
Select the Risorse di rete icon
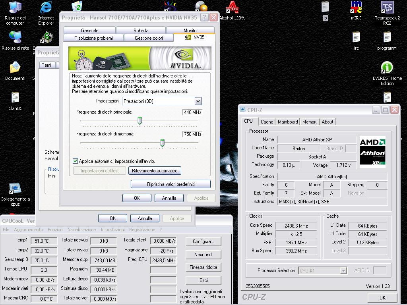click(x=16, y=41)
